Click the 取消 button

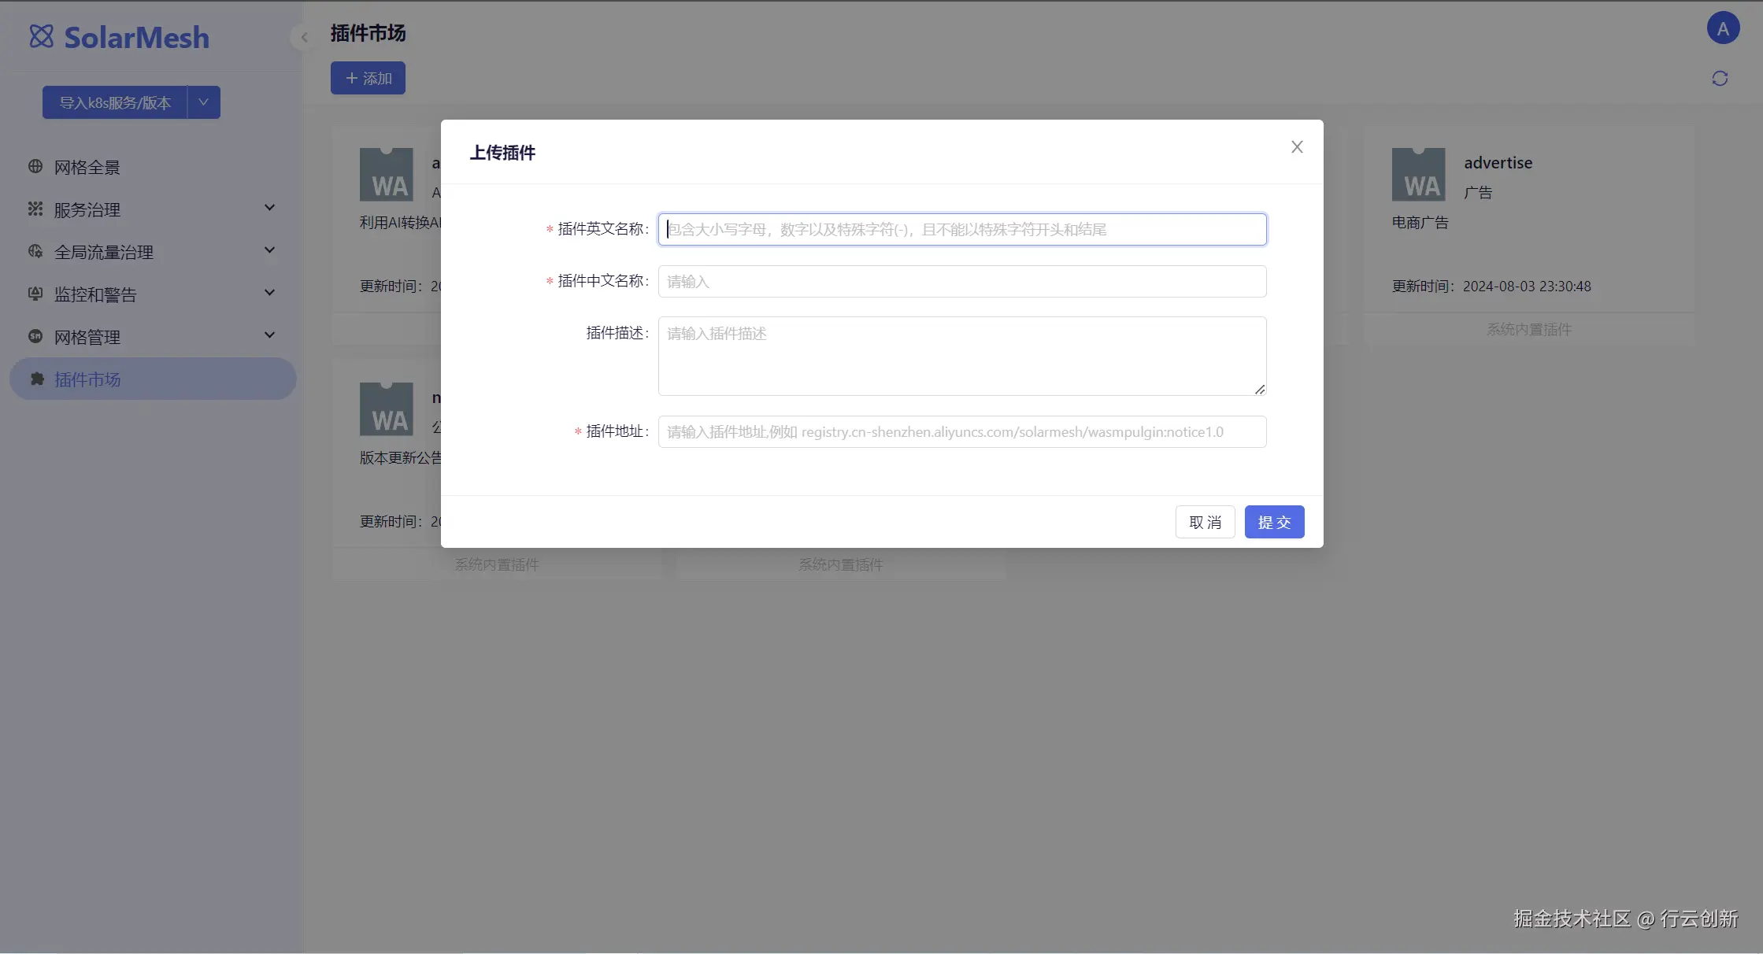point(1205,522)
